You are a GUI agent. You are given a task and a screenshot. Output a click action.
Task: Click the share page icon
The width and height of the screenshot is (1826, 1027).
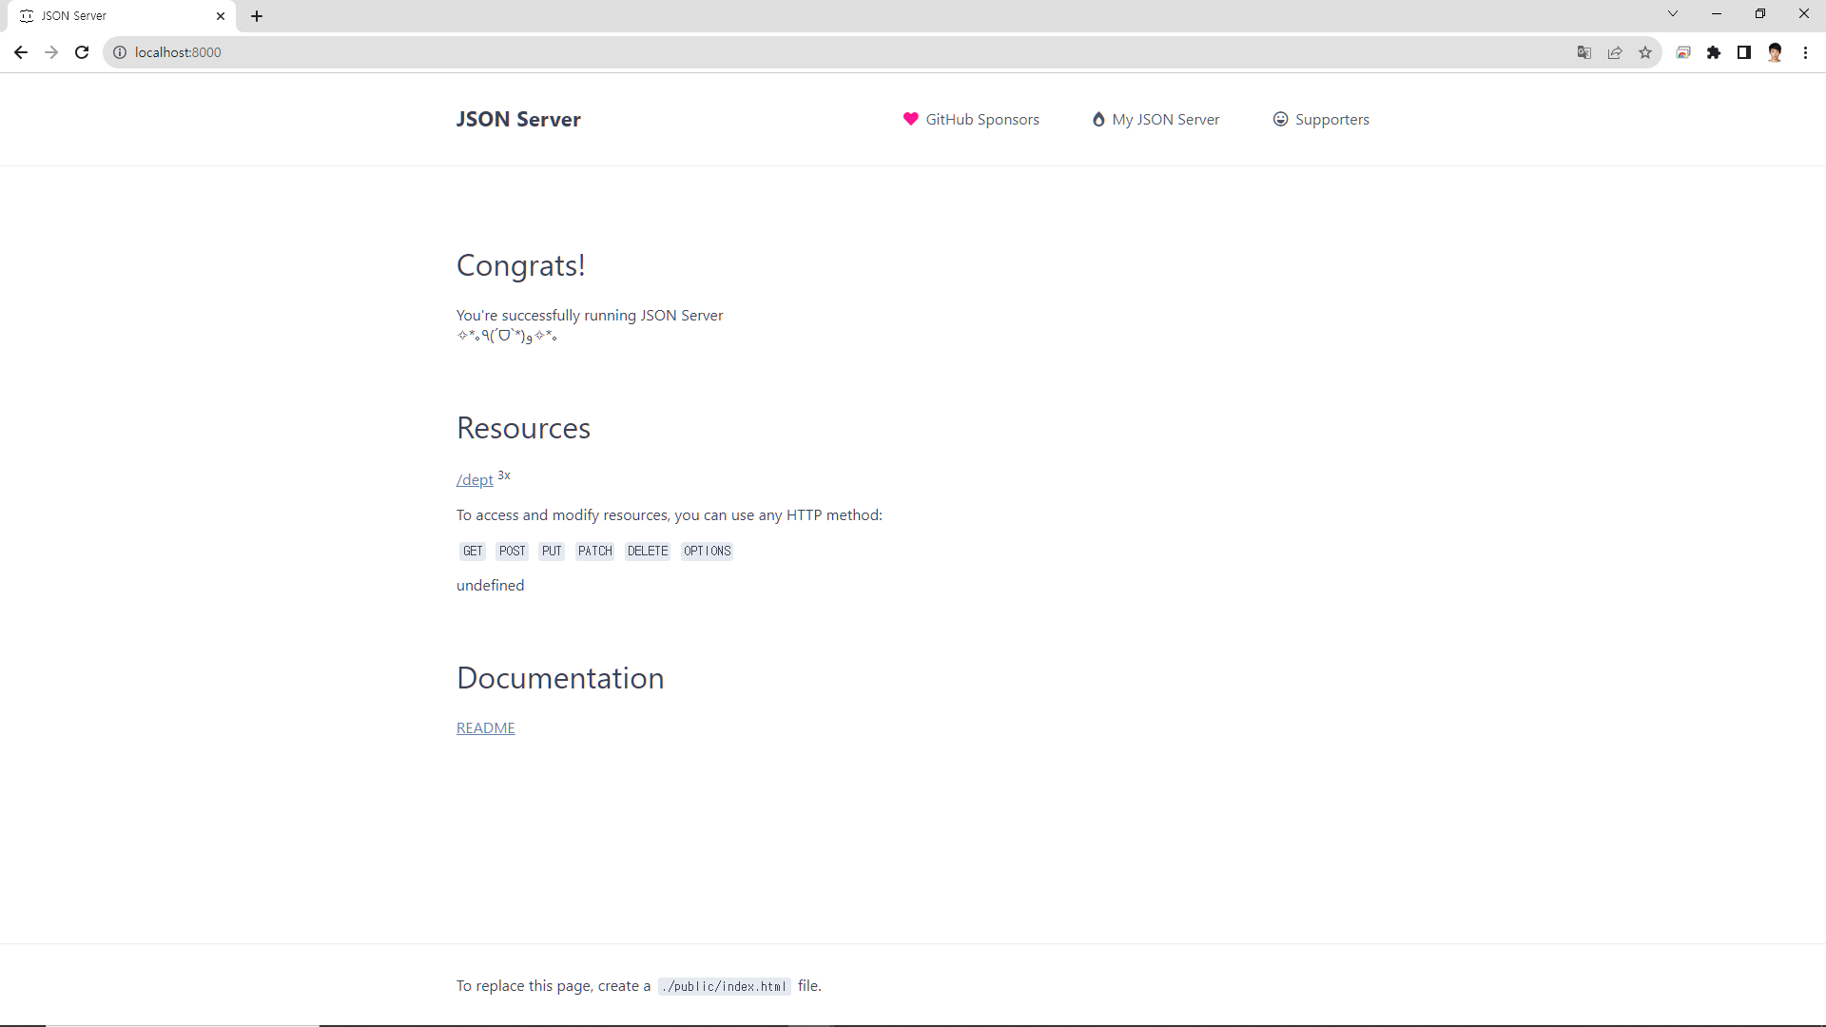tap(1615, 52)
